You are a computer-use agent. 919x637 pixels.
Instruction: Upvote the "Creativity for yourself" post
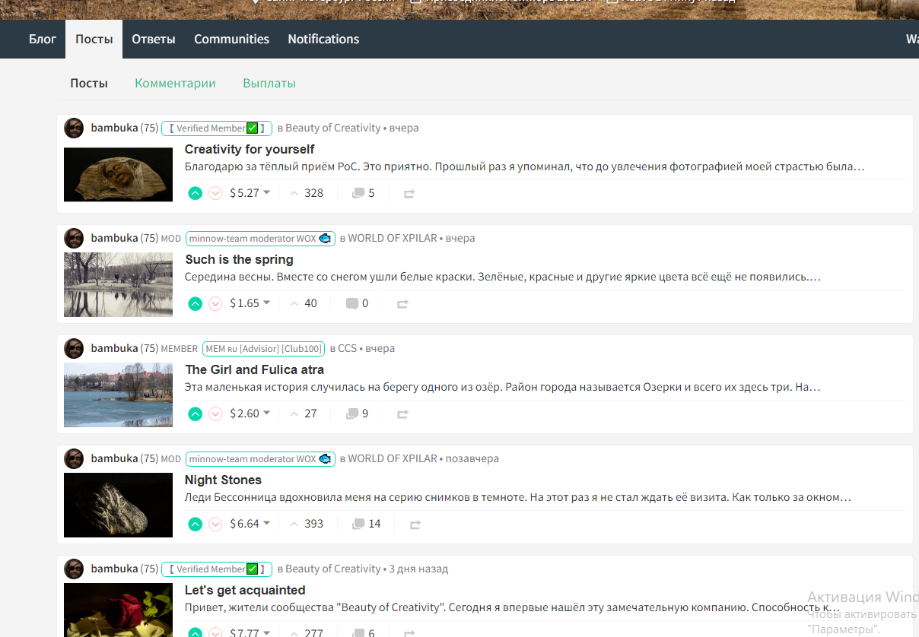(x=196, y=193)
